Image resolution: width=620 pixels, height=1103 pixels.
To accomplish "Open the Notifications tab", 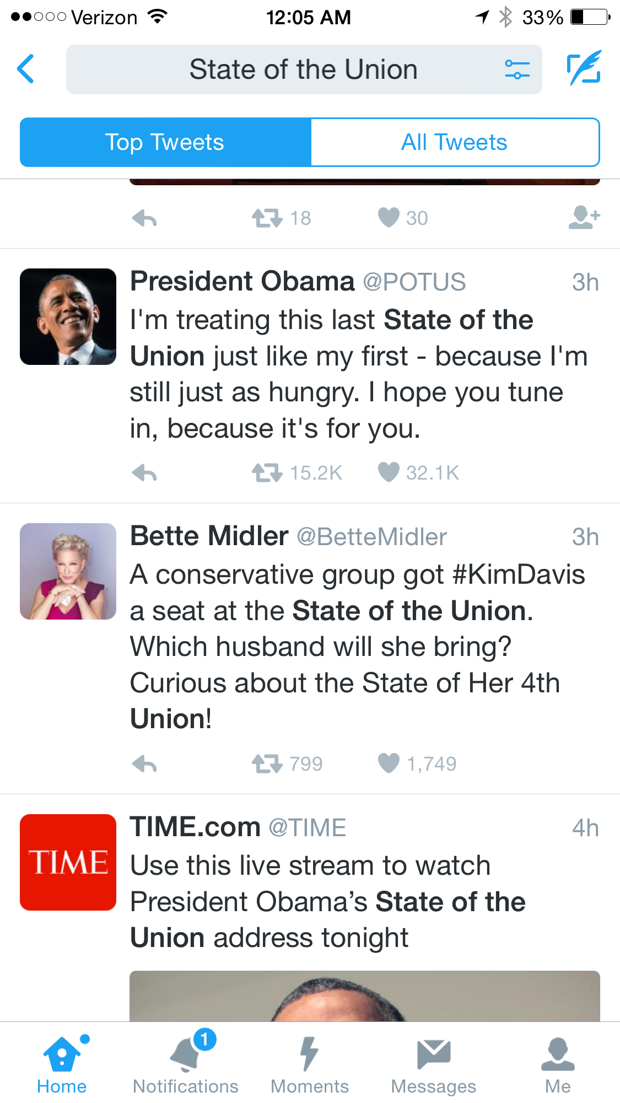I will pyautogui.click(x=186, y=1063).
